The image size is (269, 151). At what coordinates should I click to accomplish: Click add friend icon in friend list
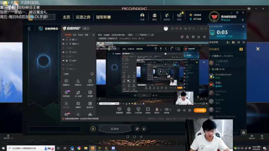[x=228, y=42]
